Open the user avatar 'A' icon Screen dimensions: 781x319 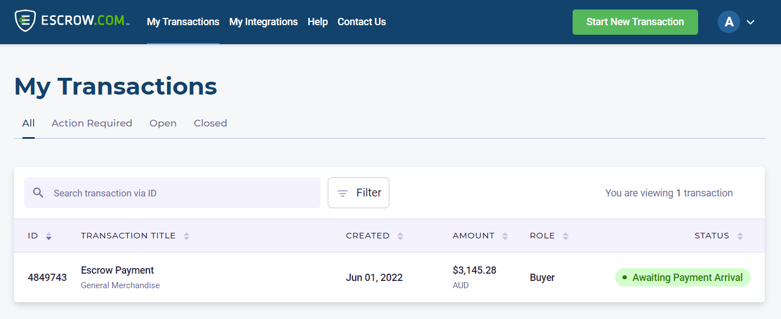728,22
